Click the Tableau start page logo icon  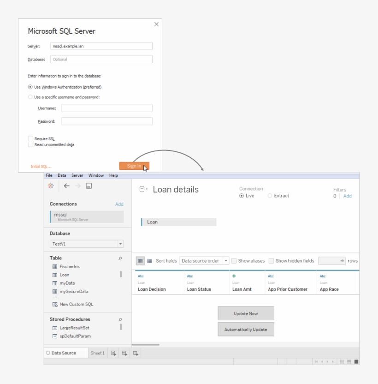tap(51, 186)
